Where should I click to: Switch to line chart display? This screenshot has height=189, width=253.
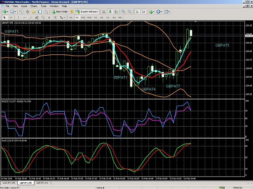point(116,12)
